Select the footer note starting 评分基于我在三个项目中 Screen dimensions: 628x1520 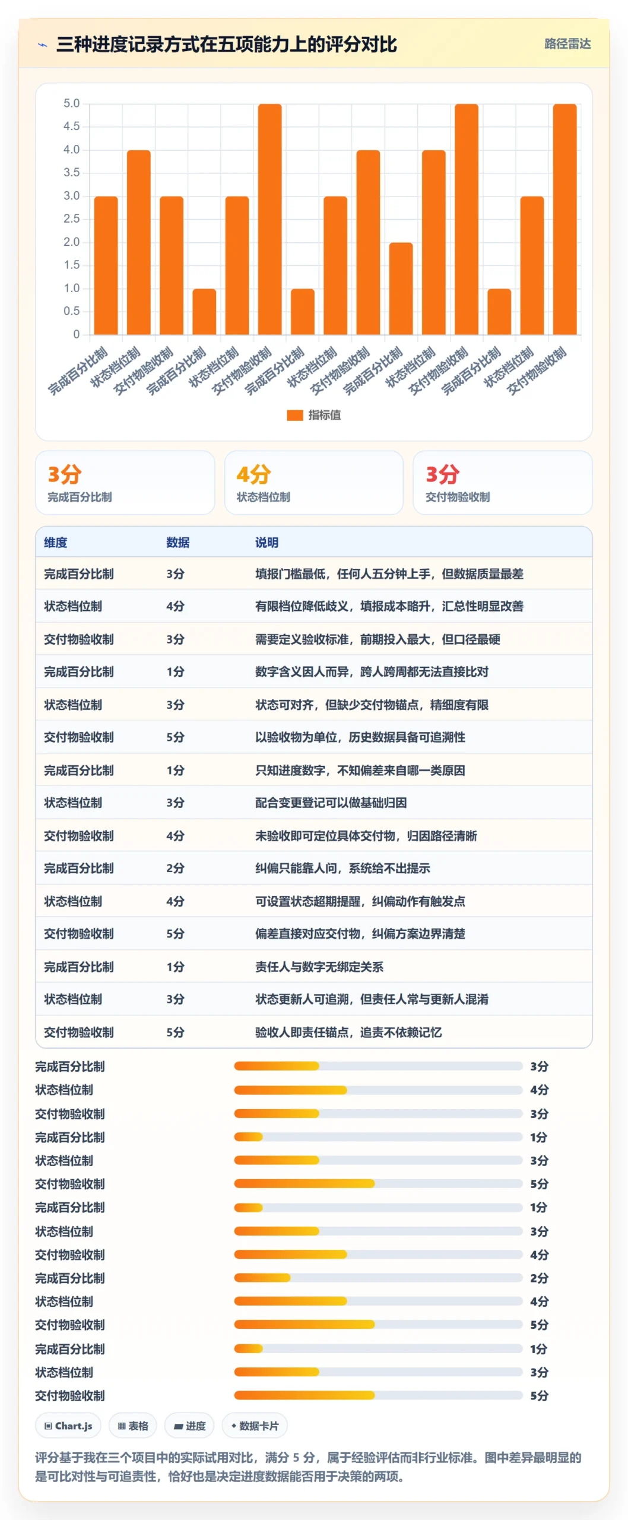308,1467
